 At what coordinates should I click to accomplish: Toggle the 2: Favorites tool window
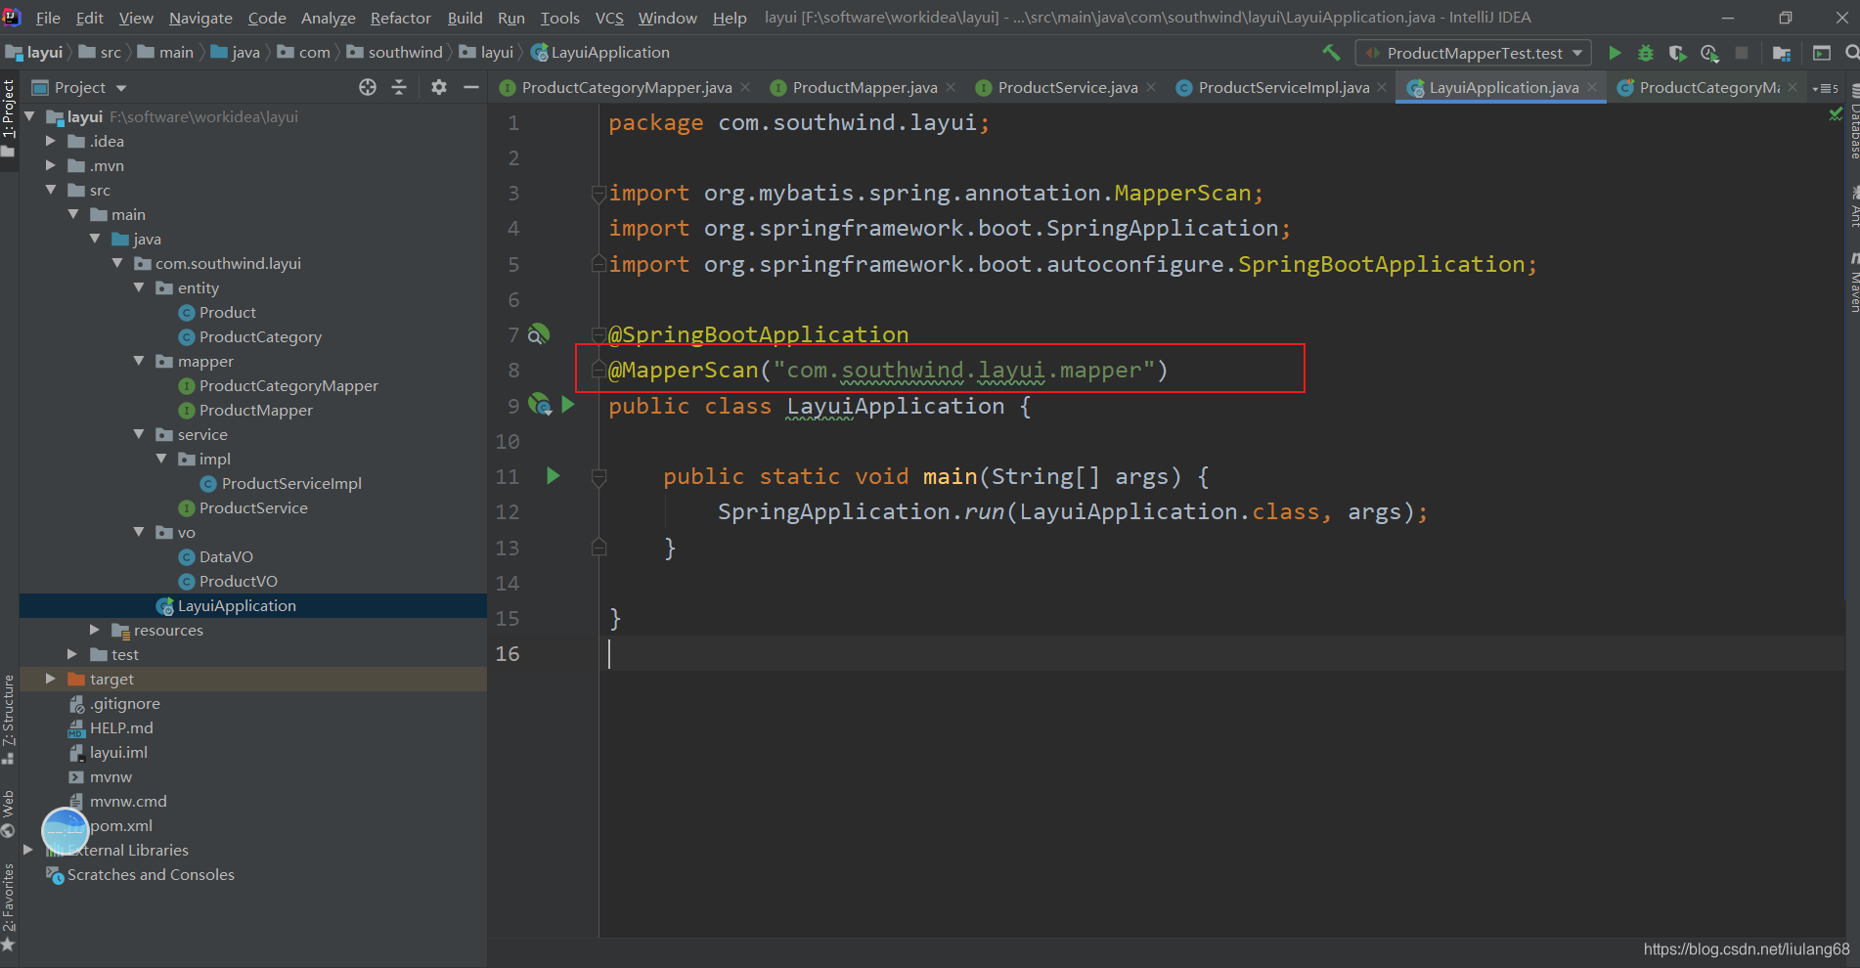9,907
